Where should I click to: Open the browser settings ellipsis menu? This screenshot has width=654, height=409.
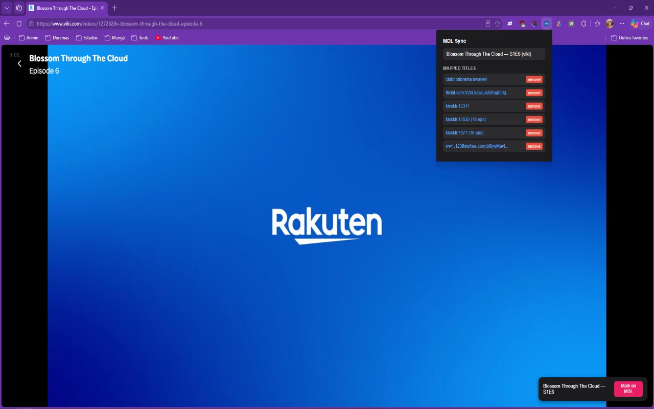(x=622, y=24)
